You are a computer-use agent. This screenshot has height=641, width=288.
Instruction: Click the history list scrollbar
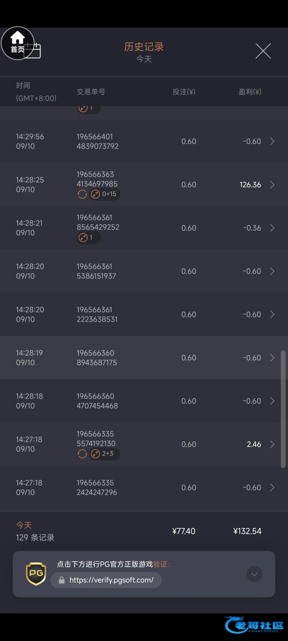pyautogui.click(x=283, y=409)
